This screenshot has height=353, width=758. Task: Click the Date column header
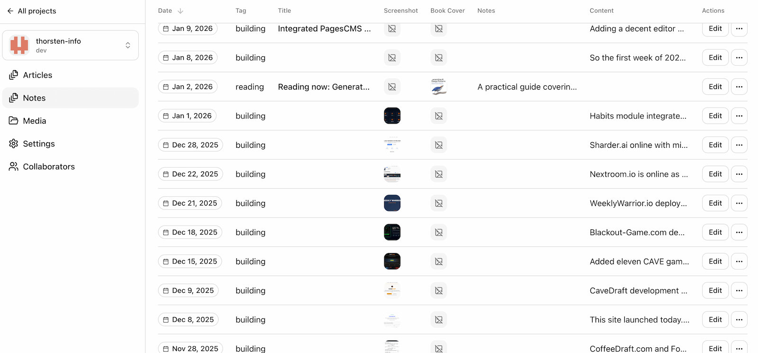click(x=164, y=10)
